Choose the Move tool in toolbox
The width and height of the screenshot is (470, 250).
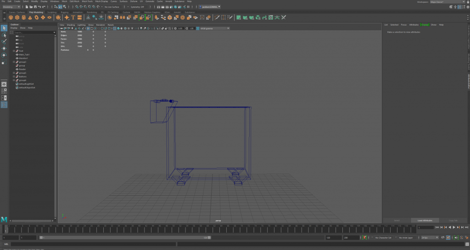pyautogui.click(x=4, y=48)
